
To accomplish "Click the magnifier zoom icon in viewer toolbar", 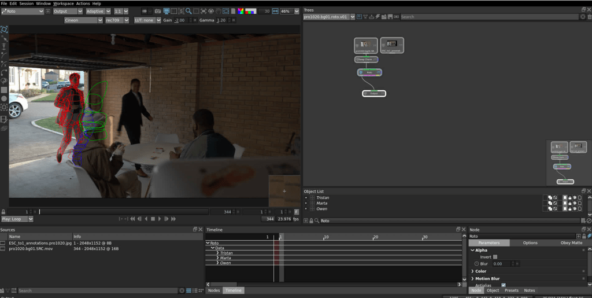I will [x=189, y=11].
